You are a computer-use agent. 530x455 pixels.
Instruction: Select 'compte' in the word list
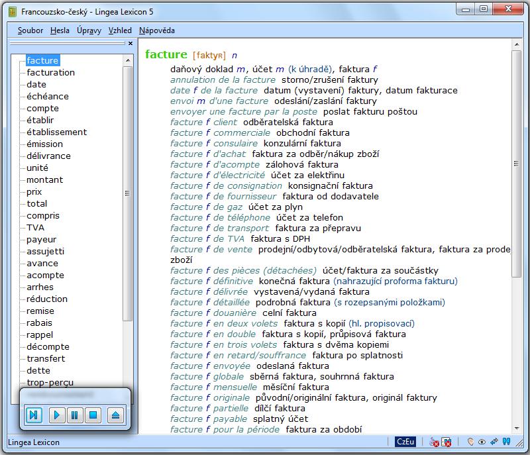point(43,108)
